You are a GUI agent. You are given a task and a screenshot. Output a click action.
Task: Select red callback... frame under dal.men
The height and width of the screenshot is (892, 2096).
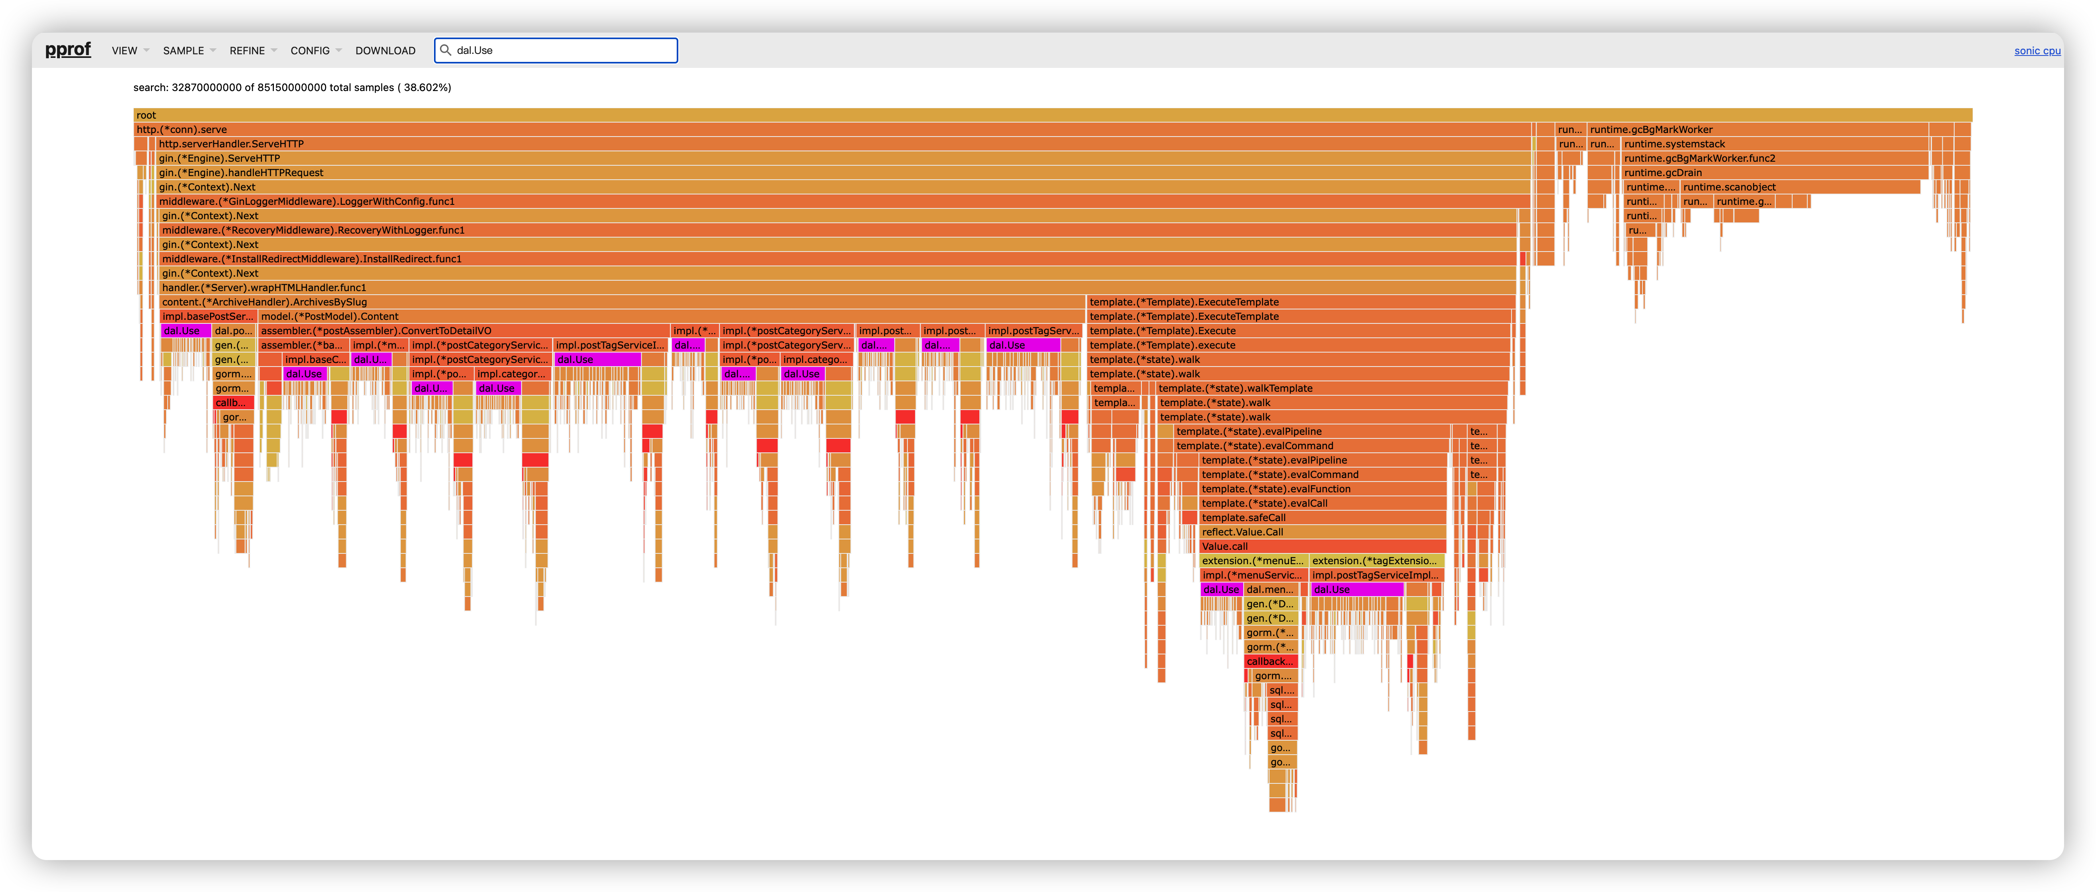[x=1270, y=662]
